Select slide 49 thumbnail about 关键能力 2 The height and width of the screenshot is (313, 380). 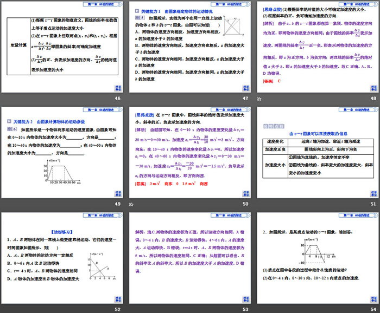(62, 153)
